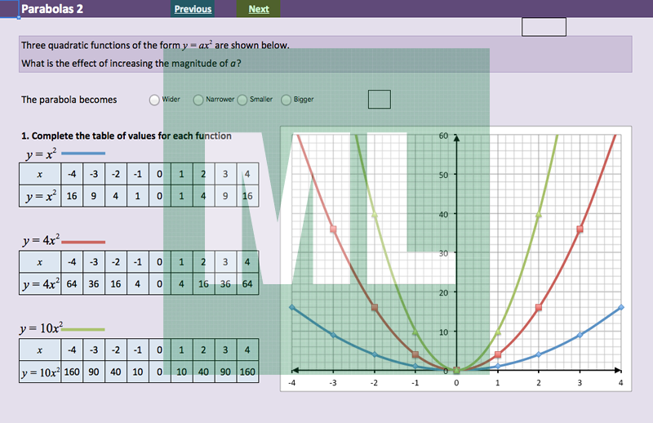Click the red legend line beside y = 4x²
The width and height of the screenshot is (653, 423).
point(82,242)
